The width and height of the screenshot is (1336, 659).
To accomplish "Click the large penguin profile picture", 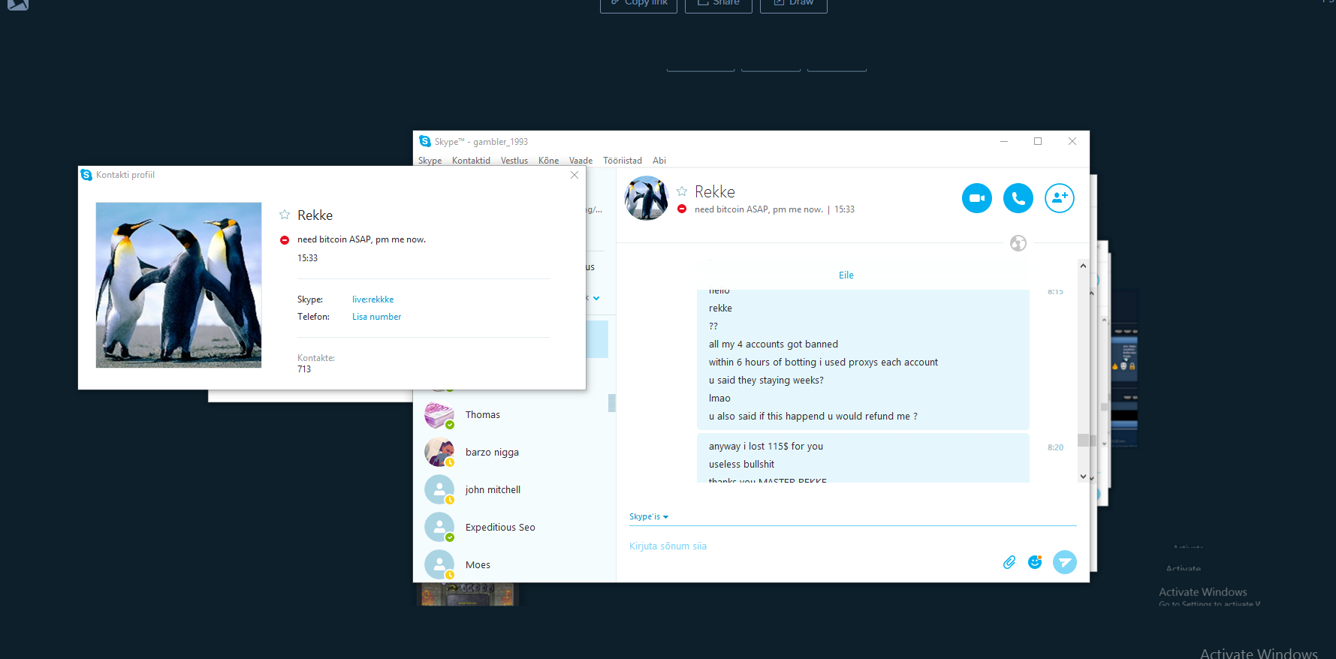I will tap(179, 285).
